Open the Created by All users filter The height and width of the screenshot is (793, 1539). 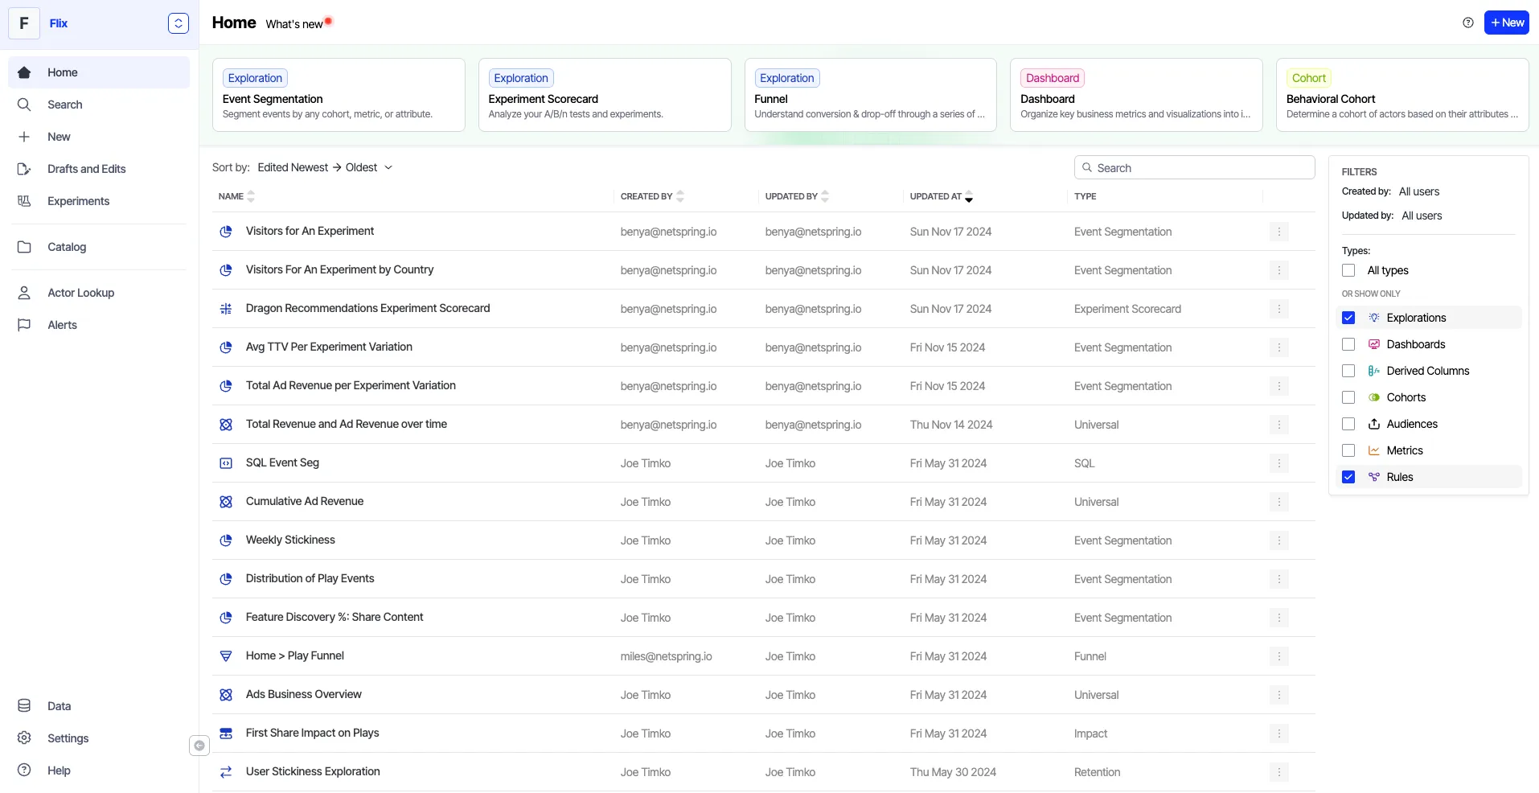coord(1418,191)
